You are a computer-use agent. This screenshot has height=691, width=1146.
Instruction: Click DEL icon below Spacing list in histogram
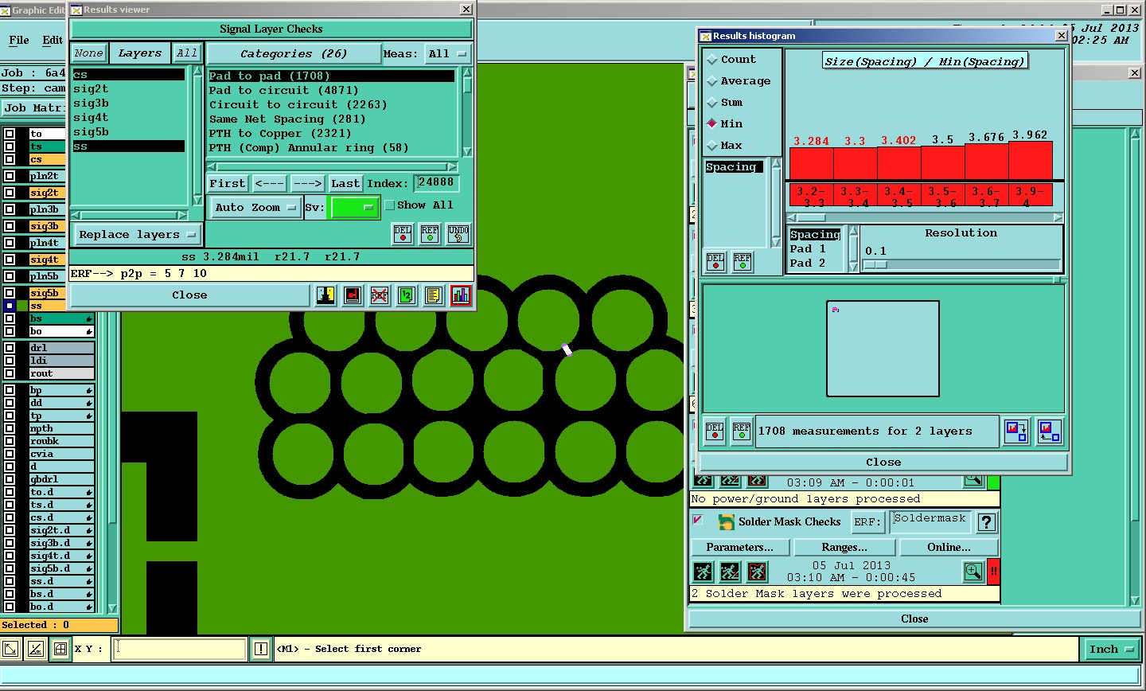715,262
